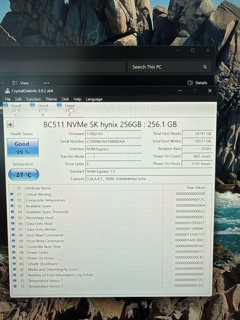The height and width of the screenshot is (320, 240).
Task: Click raw value 0000001D95037 for Data Units Read
Action: click(x=190, y=223)
